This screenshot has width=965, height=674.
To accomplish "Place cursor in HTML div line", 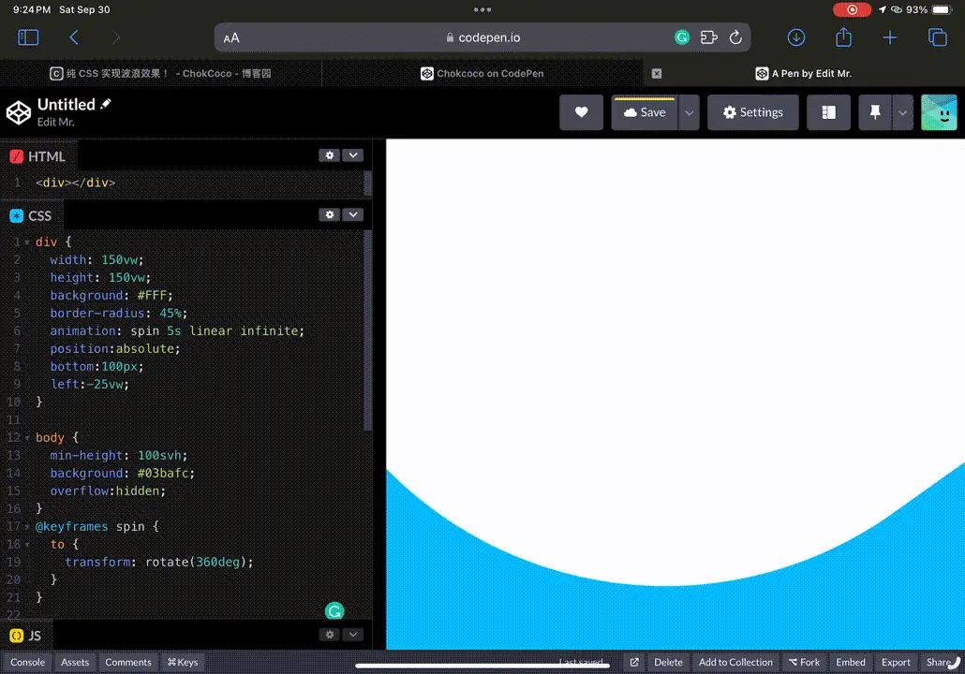I will [75, 183].
